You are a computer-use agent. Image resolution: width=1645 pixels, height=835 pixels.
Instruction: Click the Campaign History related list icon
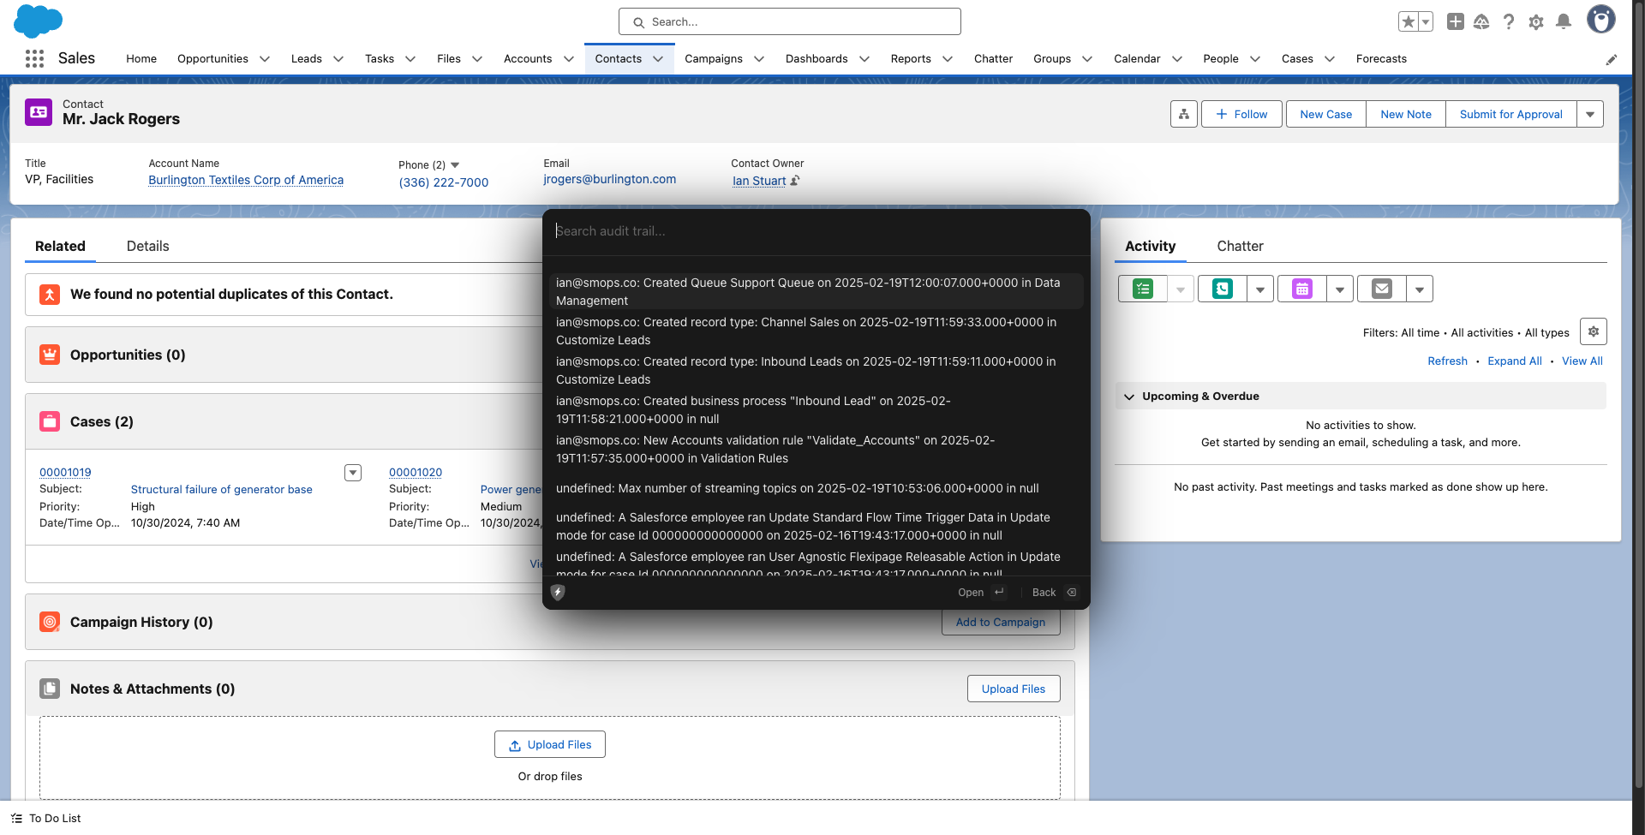[x=50, y=622]
